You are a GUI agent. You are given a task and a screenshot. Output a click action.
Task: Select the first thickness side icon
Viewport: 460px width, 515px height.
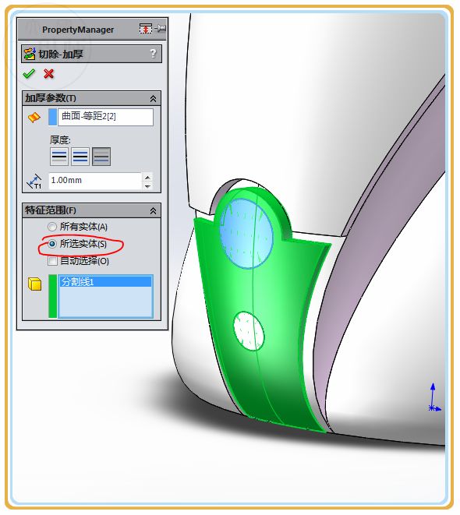(59, 157)
